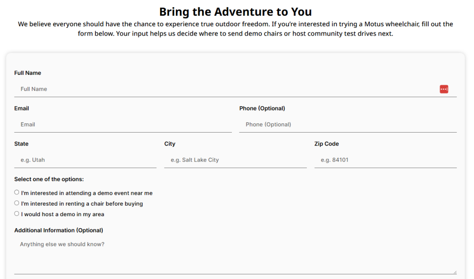Click the Zip Code field showing e.g. 84101
474x279 pixels.
click(386, 160)
